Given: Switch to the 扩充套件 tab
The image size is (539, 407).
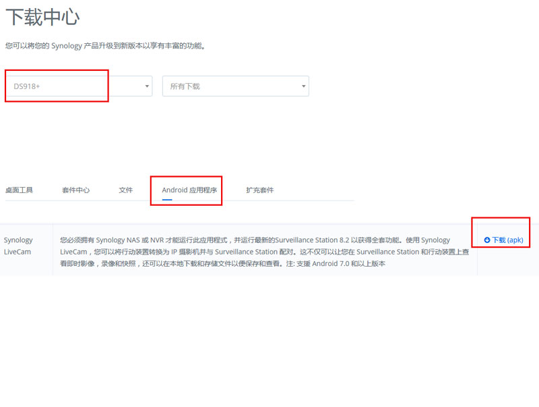Looking at the screenshot, I should click(x=260, y=190).
